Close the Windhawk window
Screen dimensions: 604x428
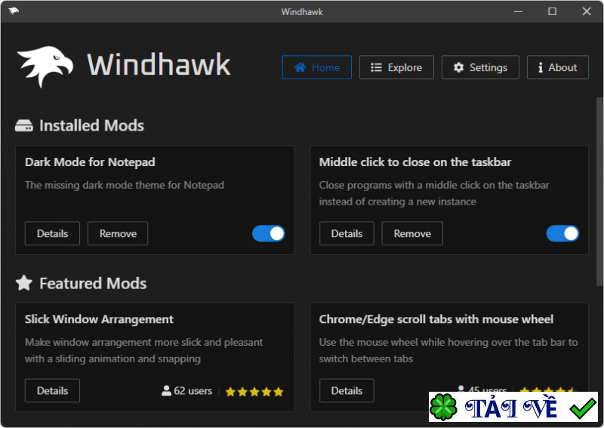click(x=587, y=11)
